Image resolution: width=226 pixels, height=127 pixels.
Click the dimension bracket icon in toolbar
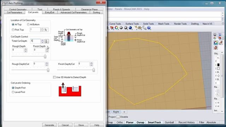(x=144, y=28)
